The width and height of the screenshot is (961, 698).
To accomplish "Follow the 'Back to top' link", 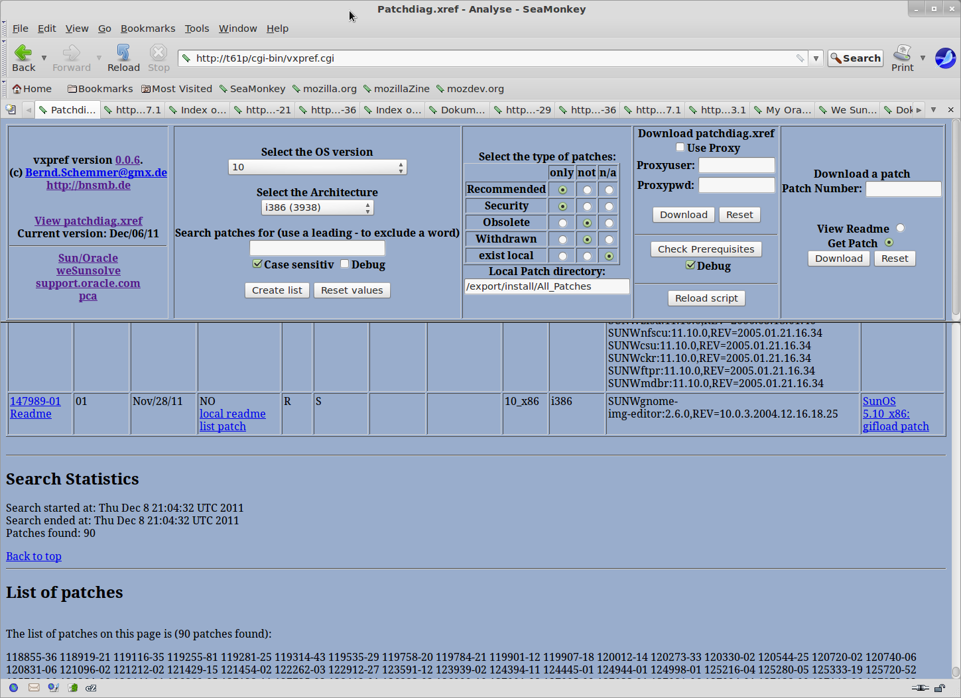I will [34, 556].
